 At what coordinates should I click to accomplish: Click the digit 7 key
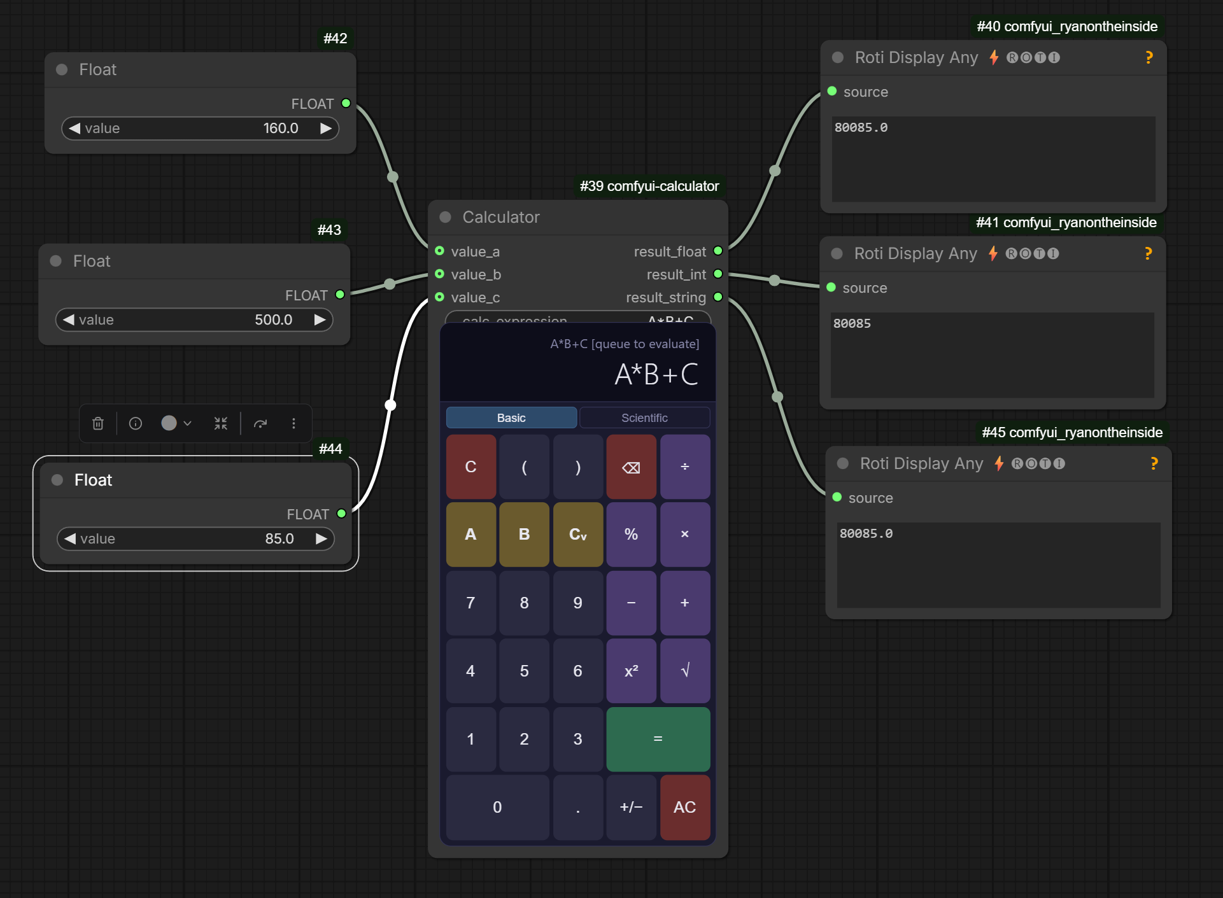pyautogui.click(x=470, y=603)
